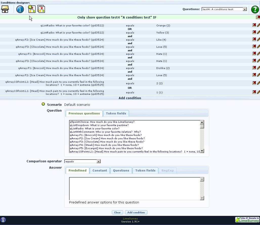This screenshot has width=260, height=225.
Task: Select the Constant answer tab
Action: click(100, 170)
